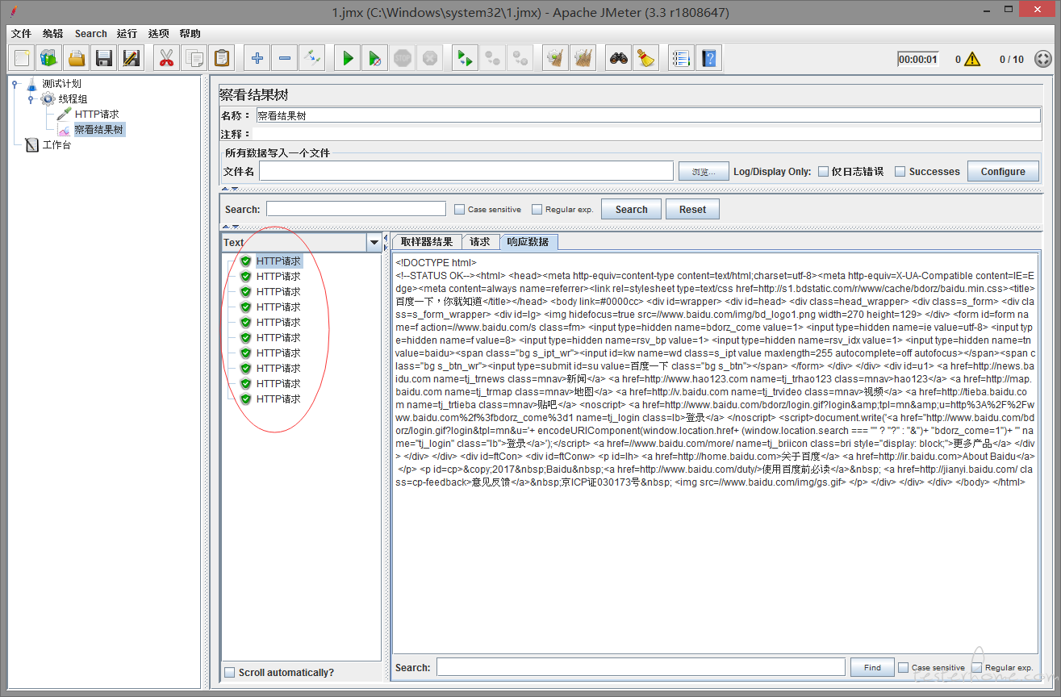Open the 编辑 menu

point(52,34)
